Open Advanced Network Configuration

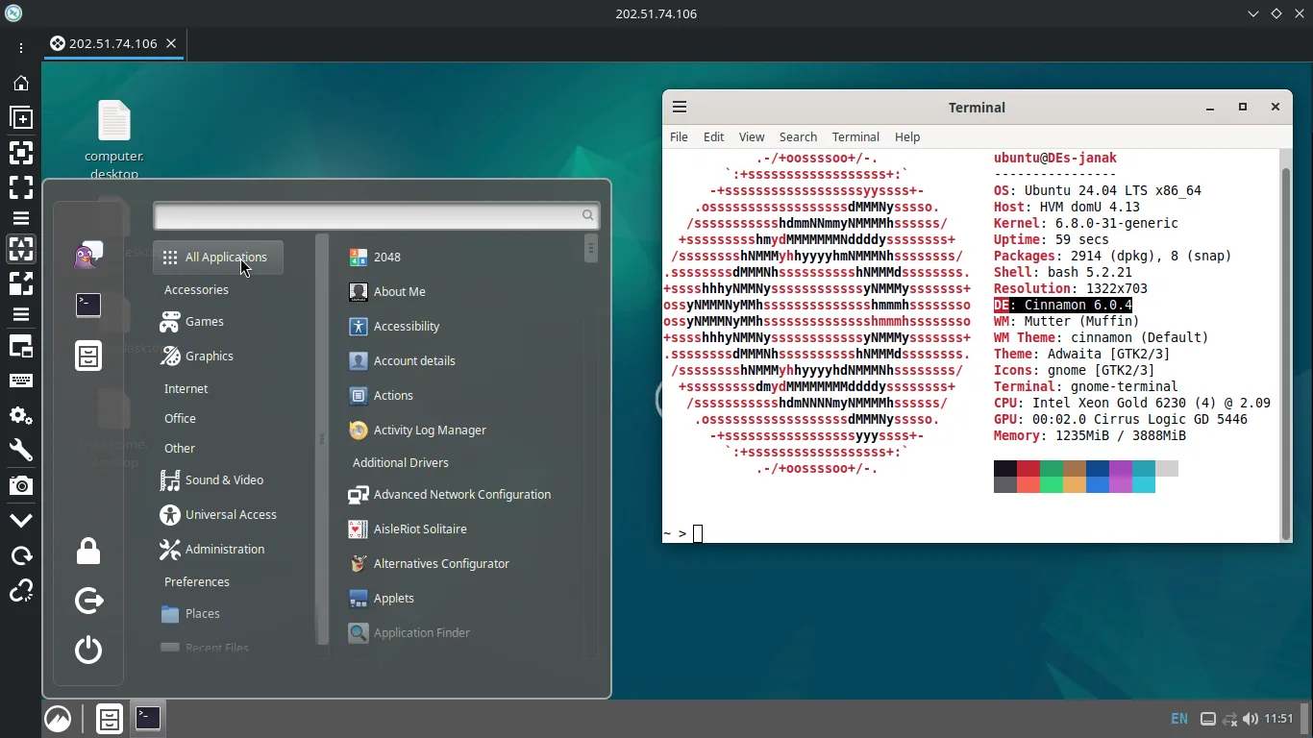(x=461, y=494)
